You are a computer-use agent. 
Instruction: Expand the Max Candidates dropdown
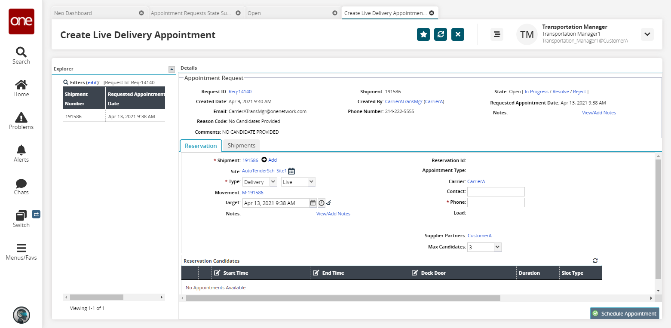pyautogui.click(x=497, y=247)
